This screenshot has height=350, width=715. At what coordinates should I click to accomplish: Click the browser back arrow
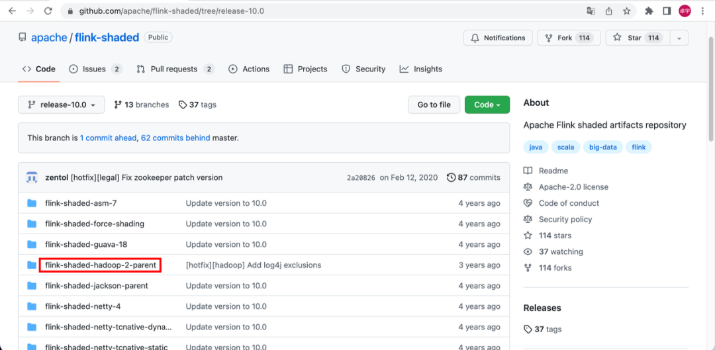tap(12, 11)
